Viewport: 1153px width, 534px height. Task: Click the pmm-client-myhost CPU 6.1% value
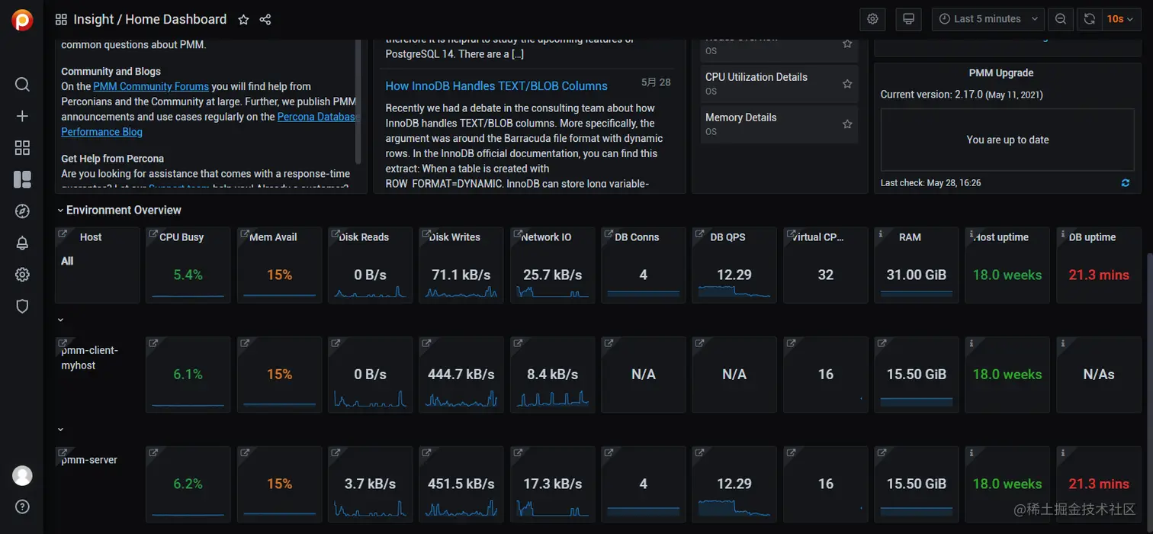click(x=188, y=375)
